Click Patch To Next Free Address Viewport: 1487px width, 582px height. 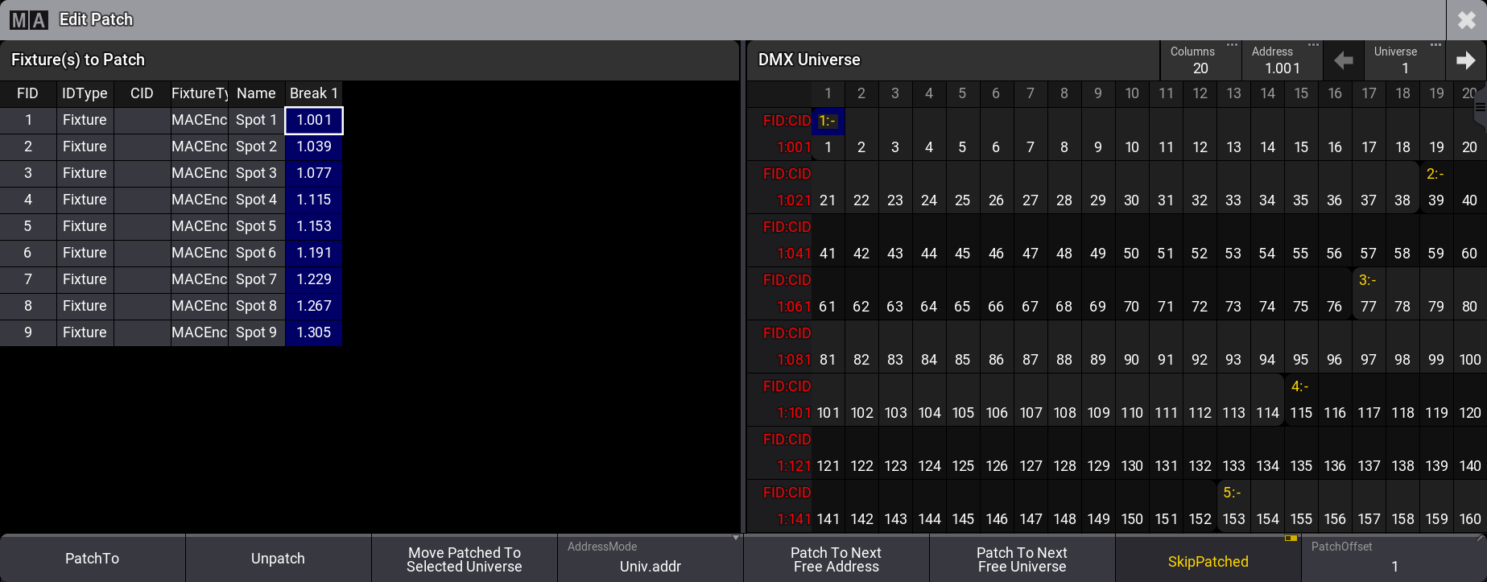coord(836,559)
